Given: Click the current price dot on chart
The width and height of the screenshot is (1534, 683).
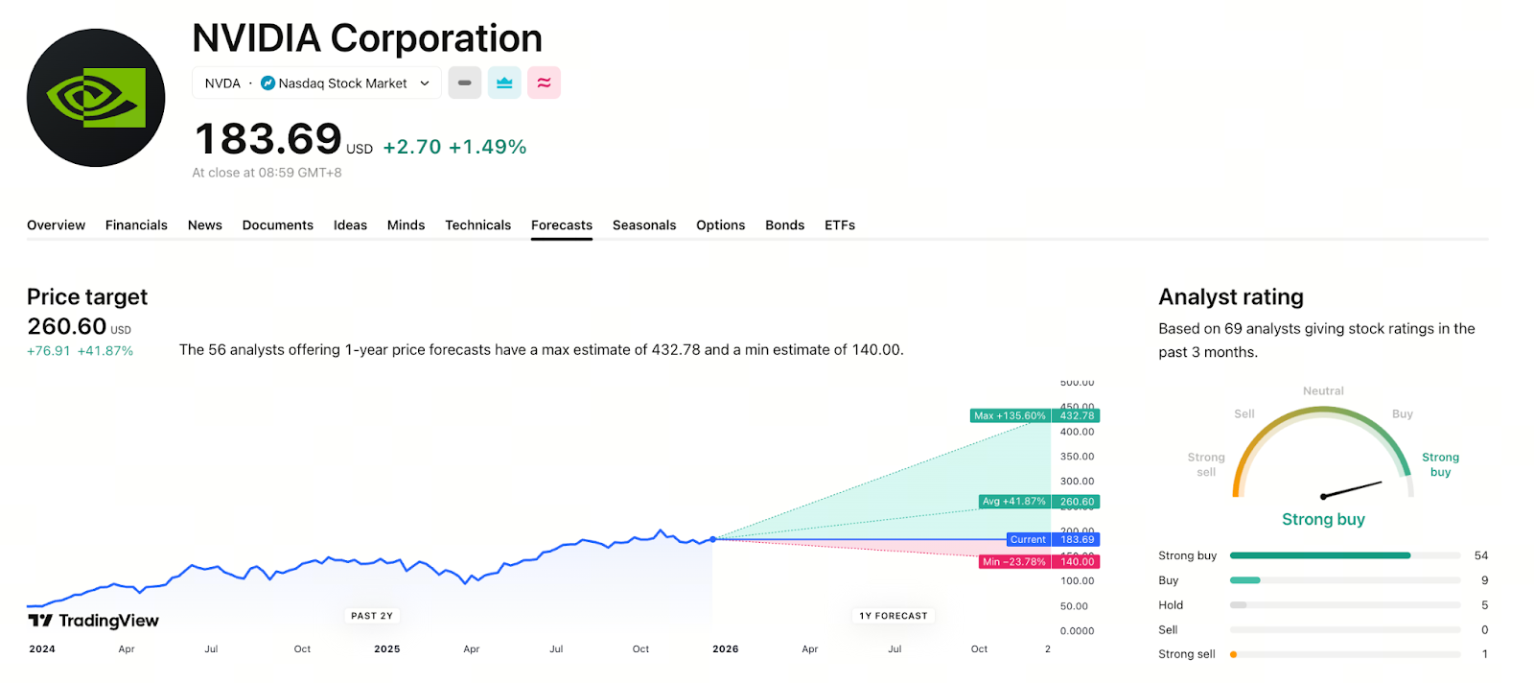Looking at the screenshot, I should pos(712,539).
